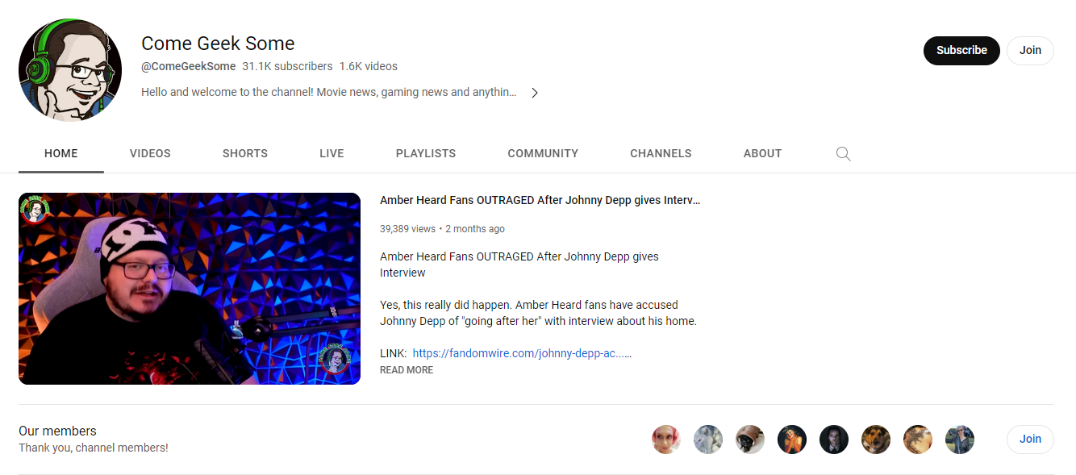Switch to the HOME tab

pyautogui.click(x=61, y=153)
